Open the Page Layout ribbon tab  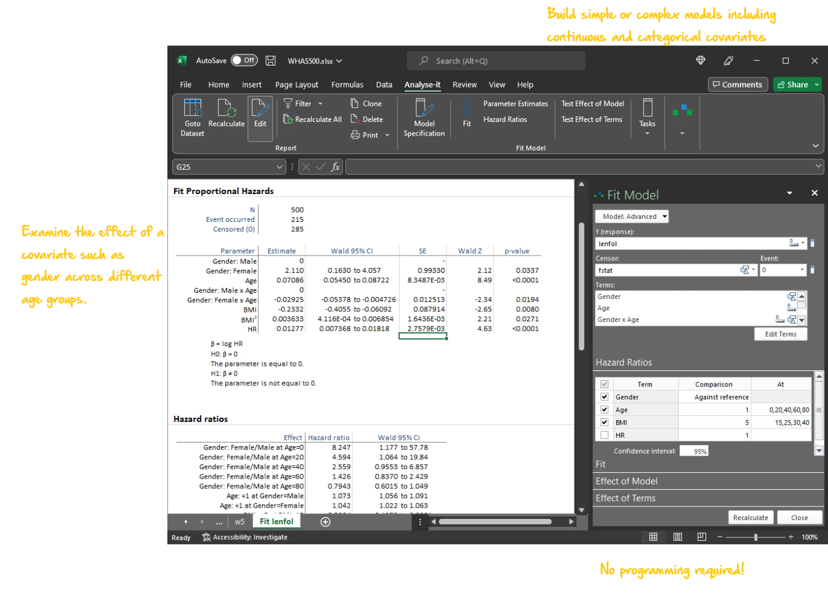click(296, 85)
